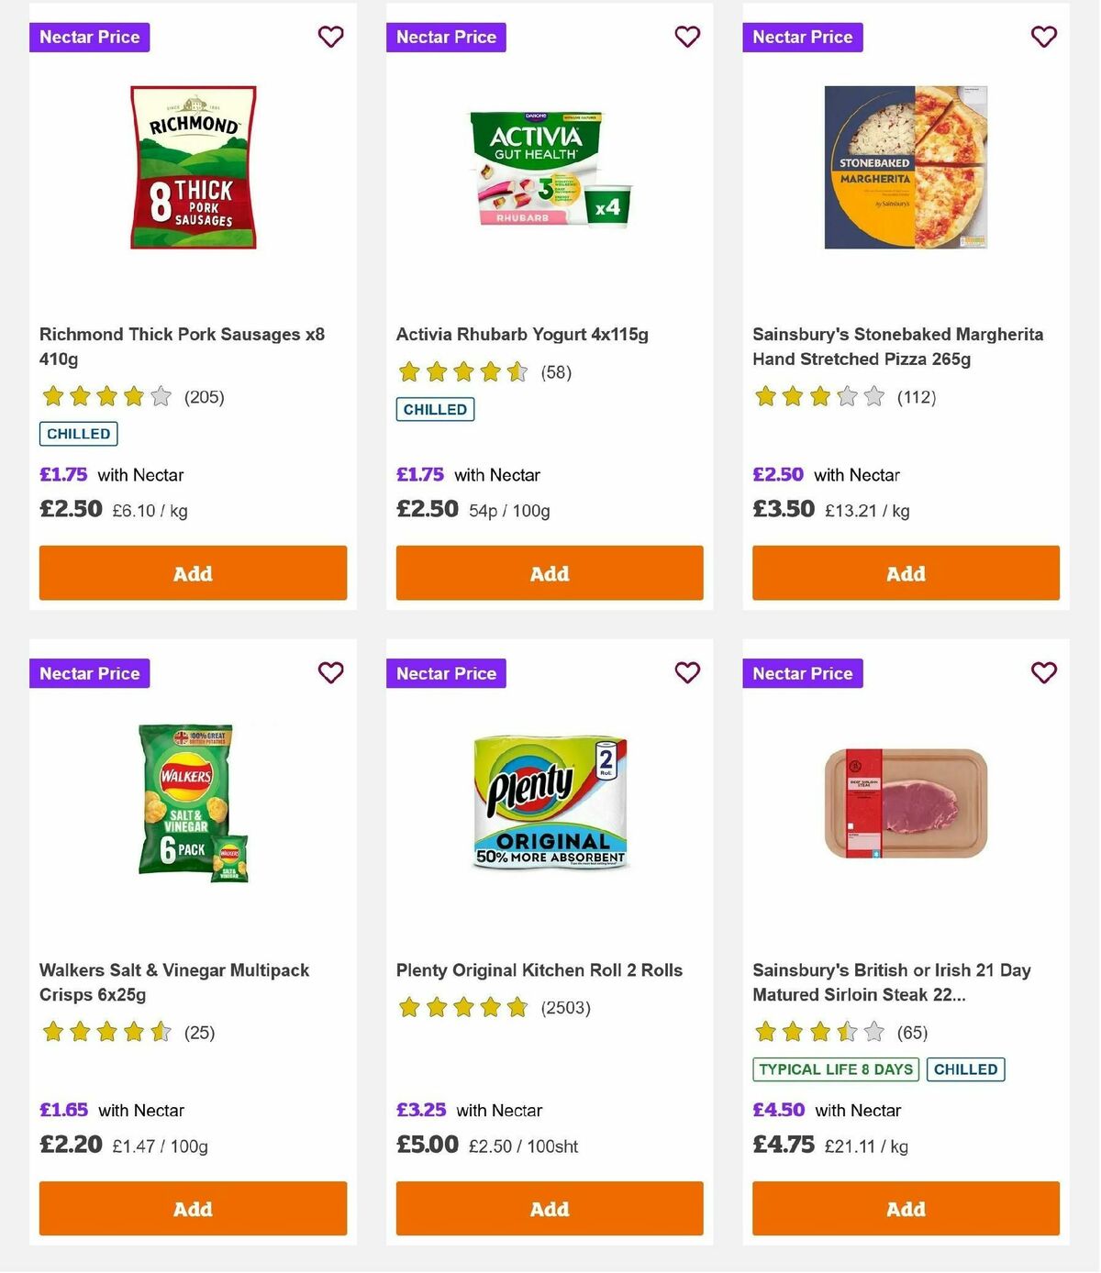Open star ratings for Richmond sausages

(x=105, y=396)
